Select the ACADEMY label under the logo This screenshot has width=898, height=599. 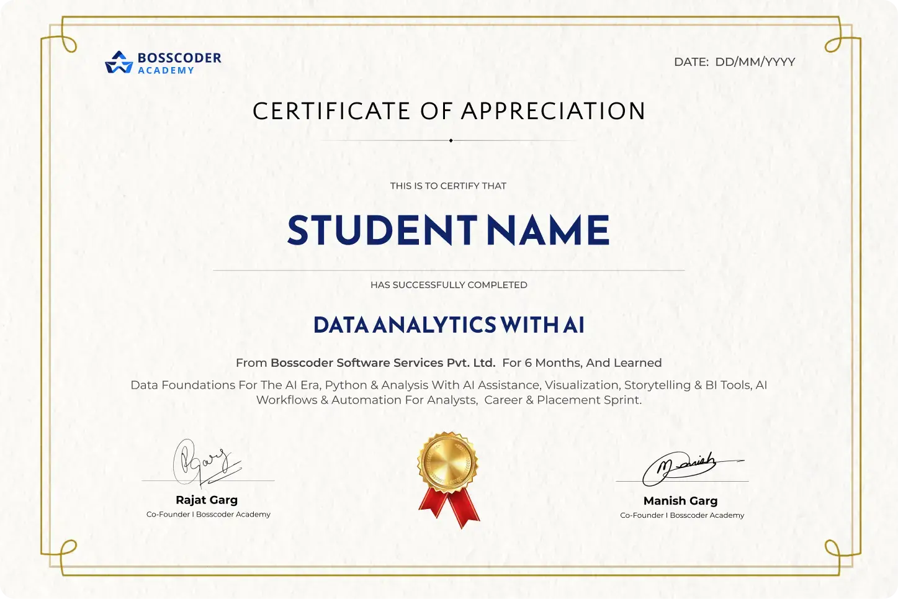(166, 70)
